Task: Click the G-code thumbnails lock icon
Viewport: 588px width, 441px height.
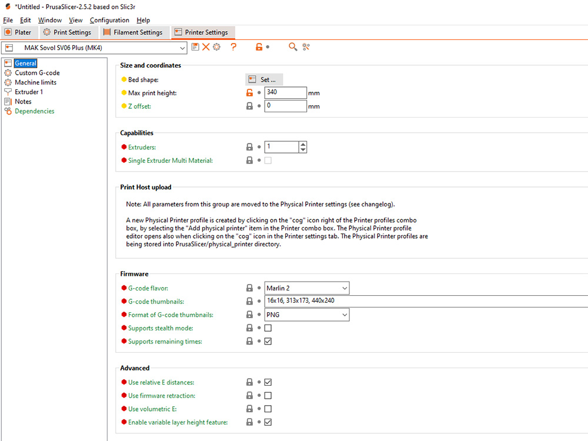Action: click(x=249, y=301)
